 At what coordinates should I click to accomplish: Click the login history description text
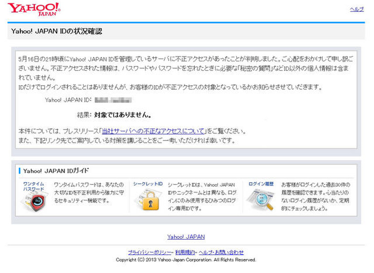[314, 197]
